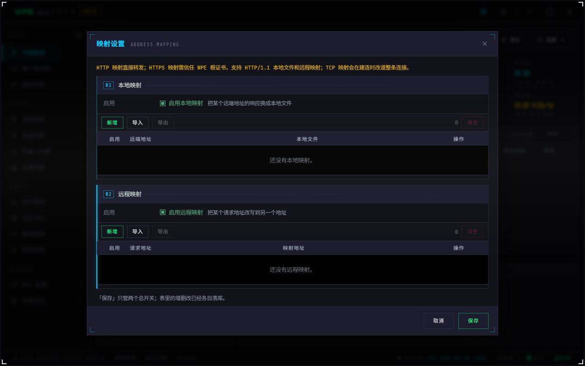Select the 映射地址 column header

pyautogui.click(x=293, y=248)
